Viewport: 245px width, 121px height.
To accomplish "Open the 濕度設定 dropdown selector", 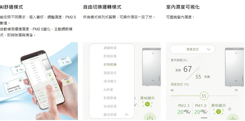I will click(192, 49).
